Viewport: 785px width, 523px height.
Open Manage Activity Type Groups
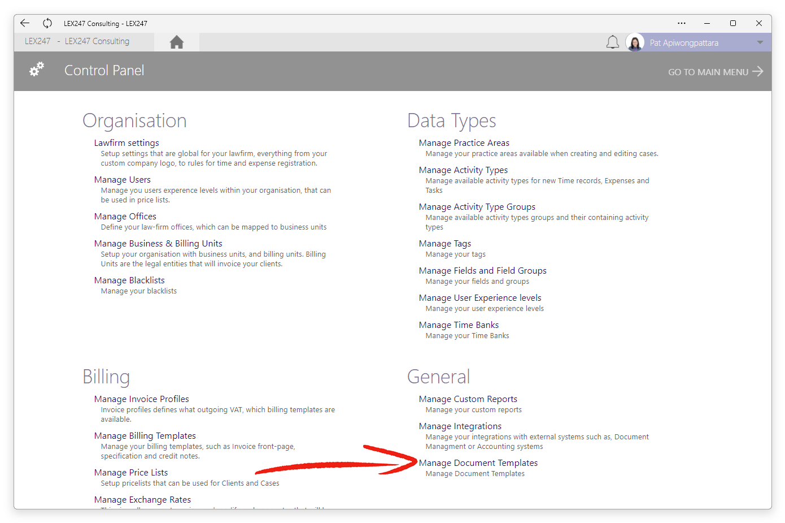pyautogui.click(x=477, y=207)
